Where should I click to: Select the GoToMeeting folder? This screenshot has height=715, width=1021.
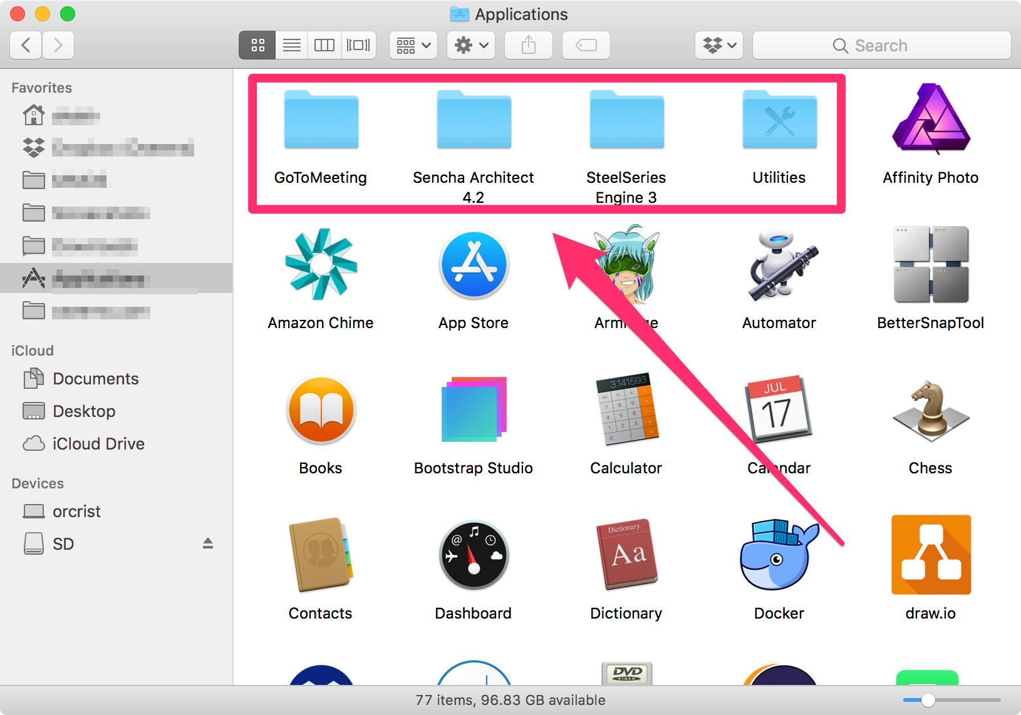coord(321,120)
